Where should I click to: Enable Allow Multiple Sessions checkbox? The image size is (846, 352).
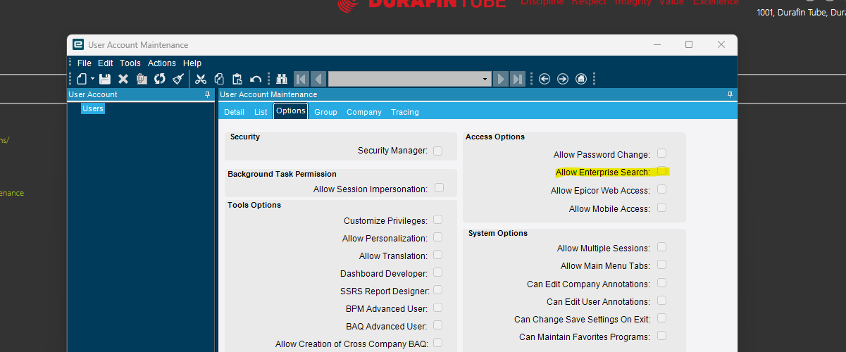[x=662, y=247]
